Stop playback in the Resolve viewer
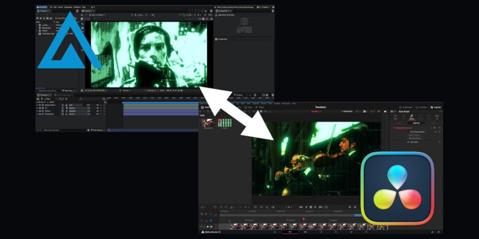 (311, 207)
